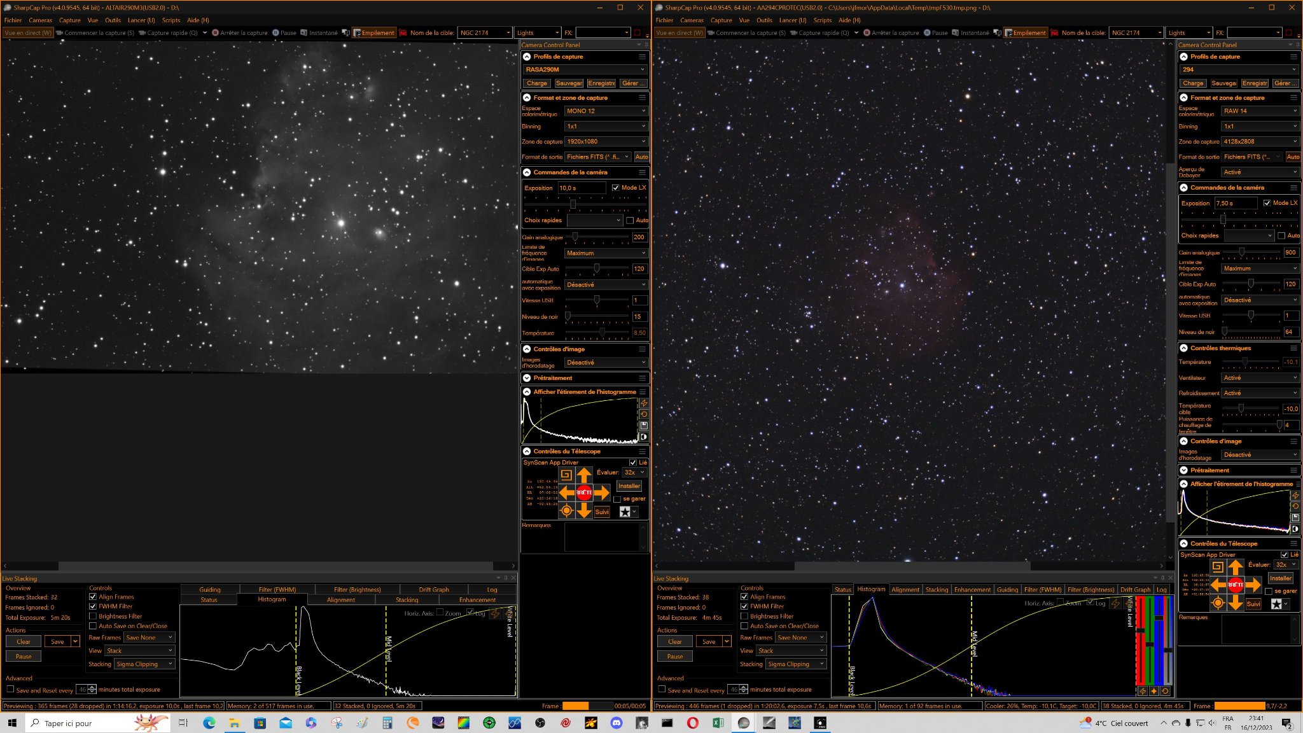Click Clear button in left Live Stacking
This screenshot has width=1303, height=733.
24,641
